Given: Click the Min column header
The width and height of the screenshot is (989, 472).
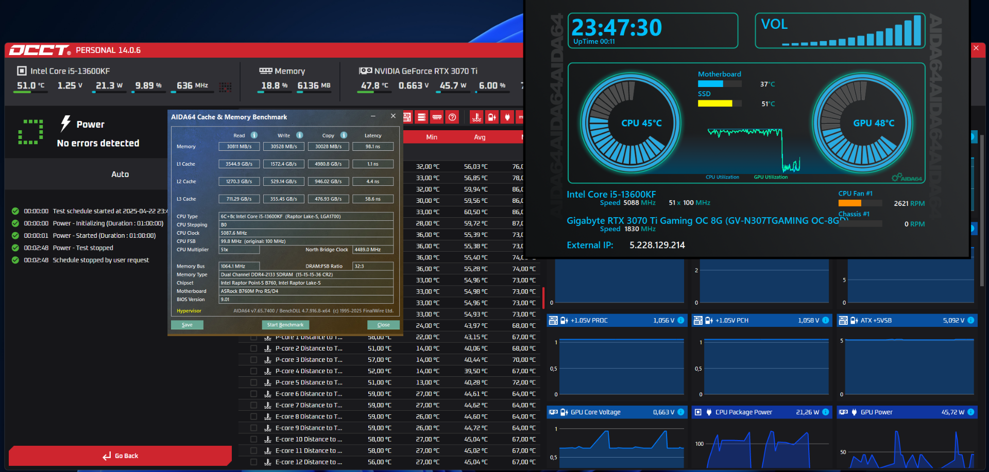Looking at the screenshot, I should point(432,137).
